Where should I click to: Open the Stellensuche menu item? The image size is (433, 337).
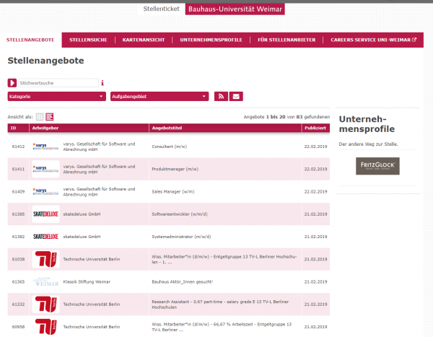coord(88,40)
